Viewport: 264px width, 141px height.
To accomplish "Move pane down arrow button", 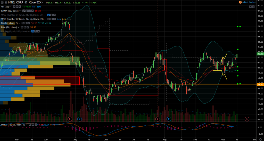I will click(x=250, y=7).
